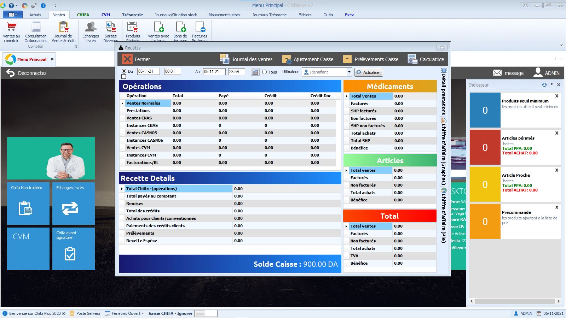The image size is (566, 318).
Task: Open the Calculatrice tool
Action: point(426,59)
